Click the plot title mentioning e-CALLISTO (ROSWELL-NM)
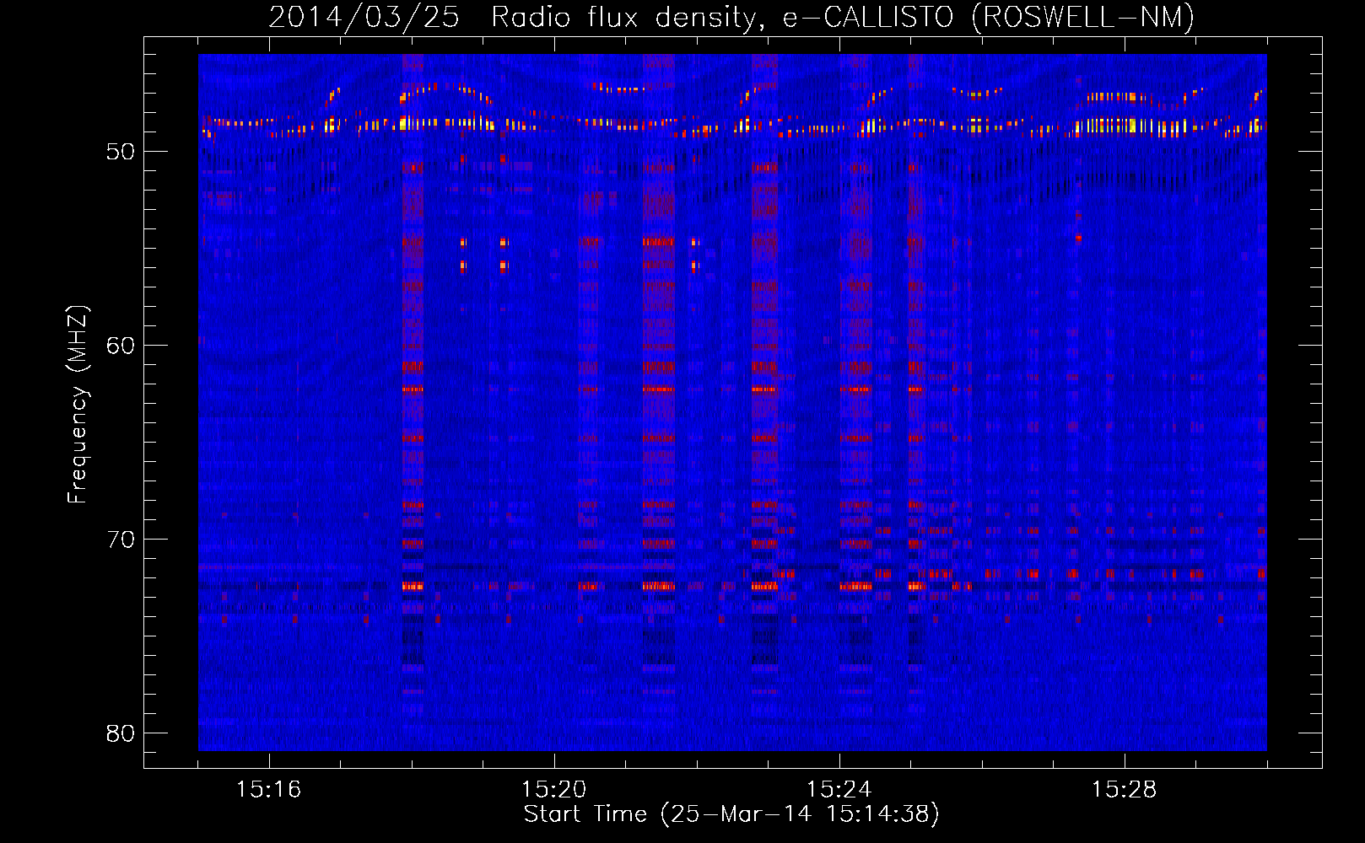This screenshot has height=843, width=1365. tap(731, 17)
